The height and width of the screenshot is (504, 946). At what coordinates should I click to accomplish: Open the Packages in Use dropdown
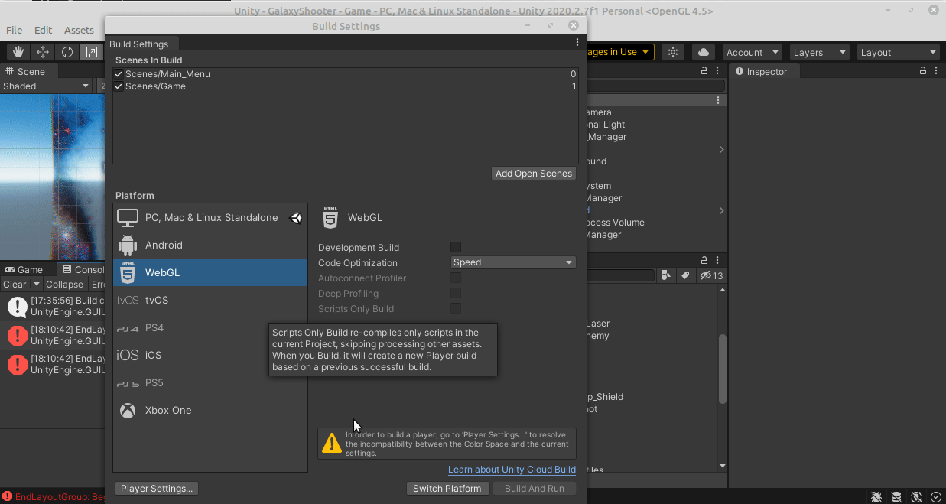click(620, 52)
